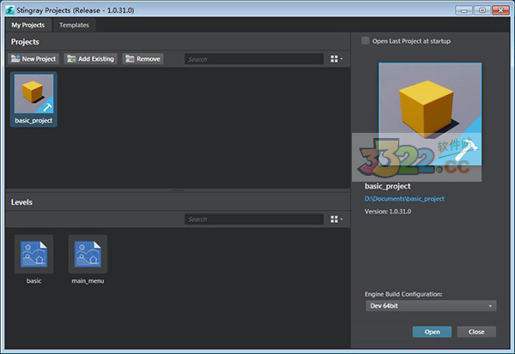Click the Remove project button

coord(143,59)
